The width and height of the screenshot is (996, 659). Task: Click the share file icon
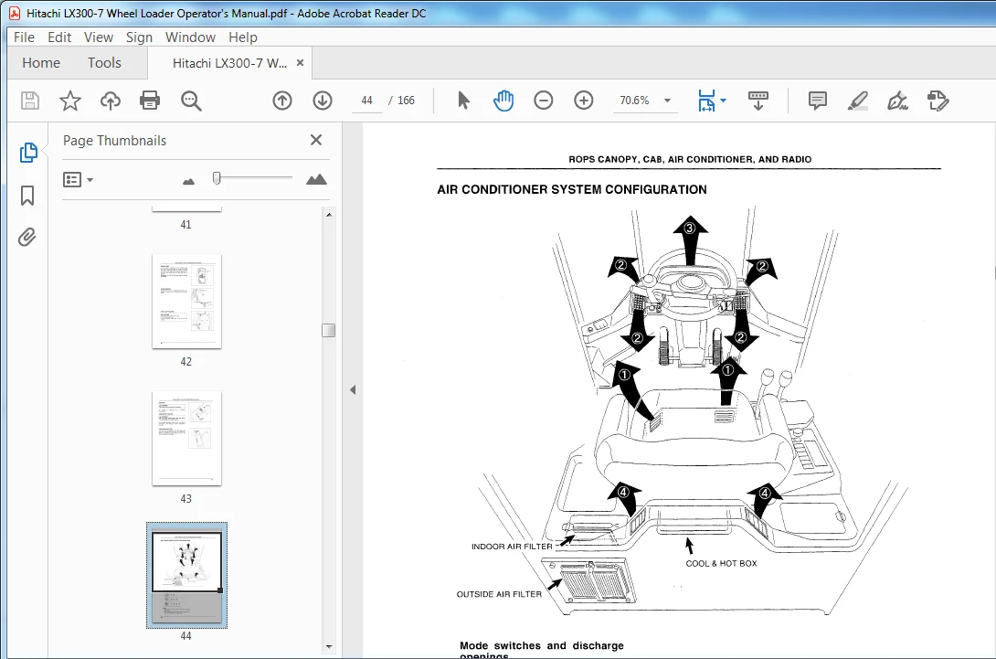tap(938, 101)
